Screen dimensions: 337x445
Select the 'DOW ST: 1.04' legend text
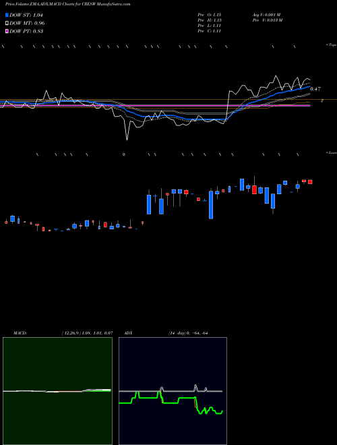pos(26,15)
